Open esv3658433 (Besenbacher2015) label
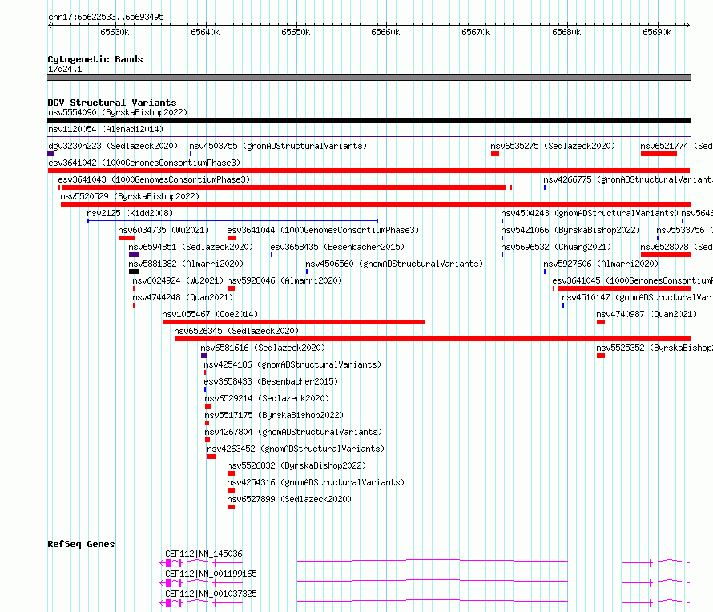Viewport: 713px width, 612px height. (x=271, y=381)
